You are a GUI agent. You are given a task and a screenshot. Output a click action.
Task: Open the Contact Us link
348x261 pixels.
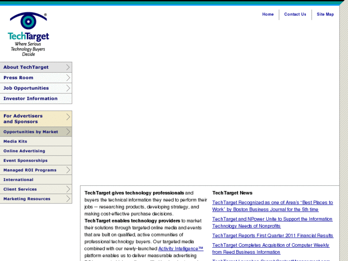pos(295,14)
